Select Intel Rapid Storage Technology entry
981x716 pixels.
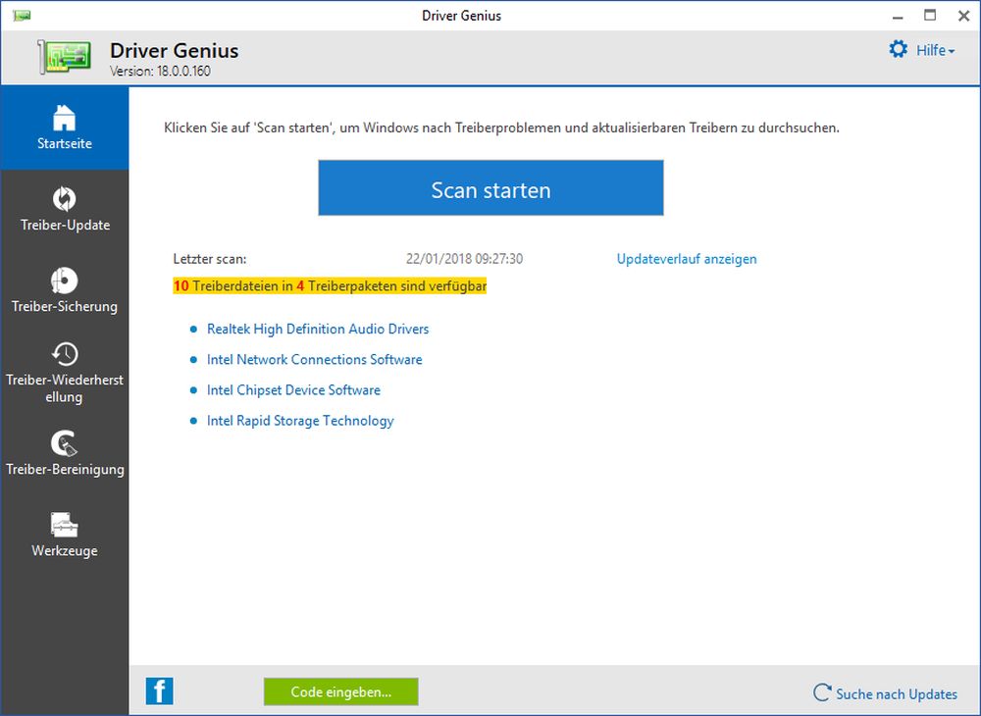click(x=300, y=421)
